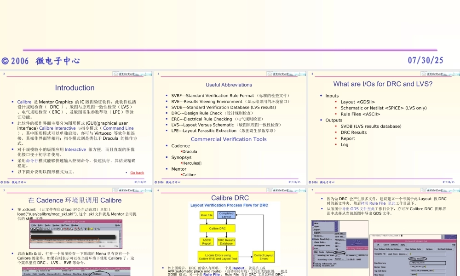460x276 pixels.
Task: Open slide 3 thumbnail with Useful Abbreviations
Action: pyautogui.click(x=230, y=127)
